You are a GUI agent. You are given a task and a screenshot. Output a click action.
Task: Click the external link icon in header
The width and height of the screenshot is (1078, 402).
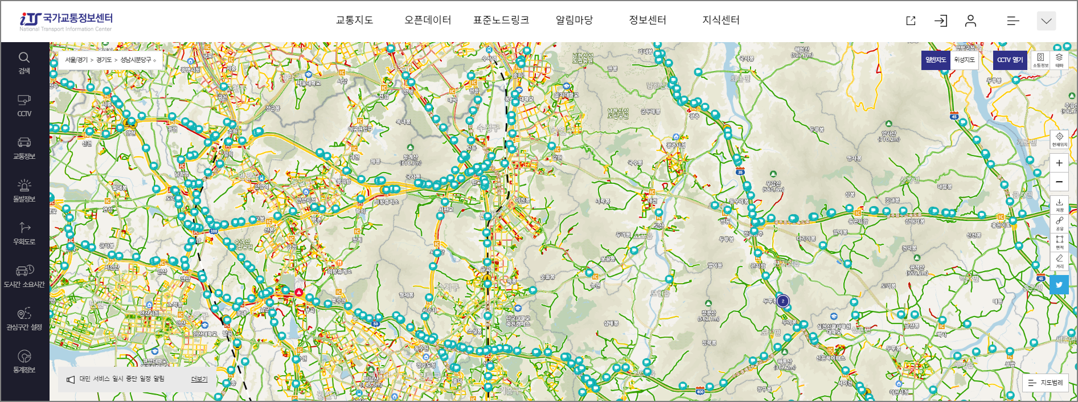click(x=911, y=21)
